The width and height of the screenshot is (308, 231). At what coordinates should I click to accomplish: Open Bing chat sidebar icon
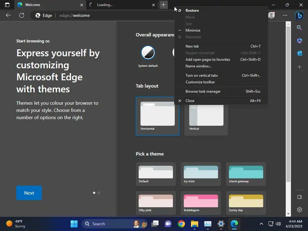point(299,15)
